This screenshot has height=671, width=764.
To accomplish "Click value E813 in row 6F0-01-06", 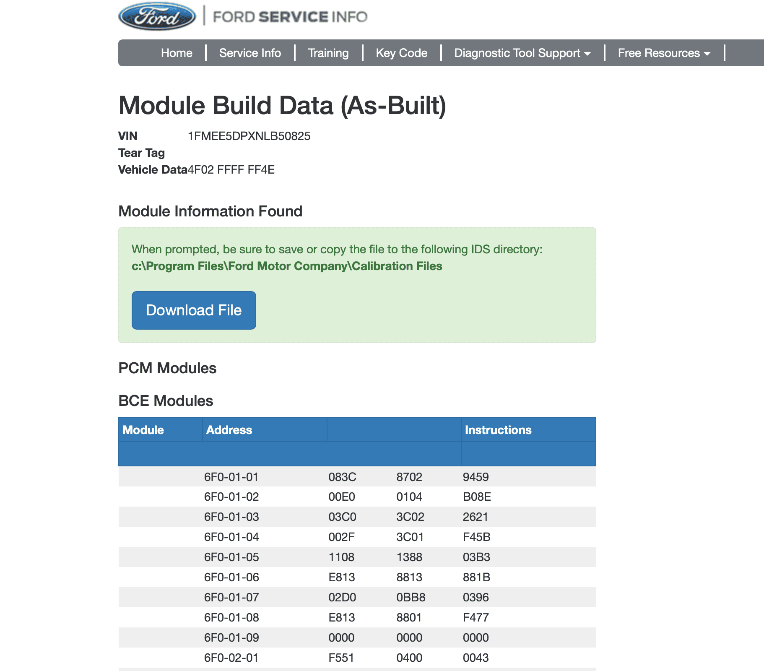I will [342, 577].
